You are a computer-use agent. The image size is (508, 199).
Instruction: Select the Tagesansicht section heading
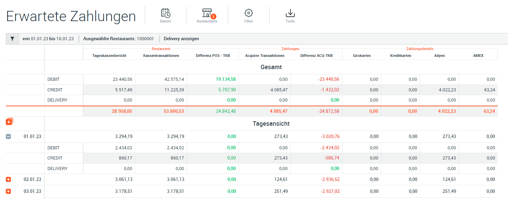point(271,124)
